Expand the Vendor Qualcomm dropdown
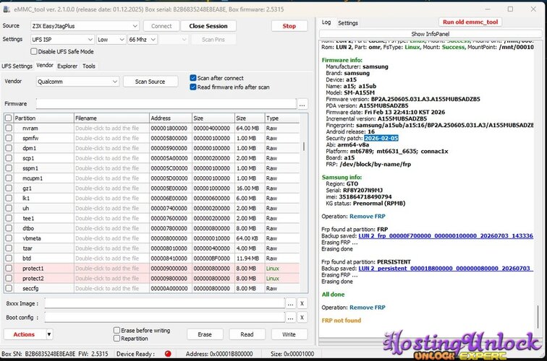Screen dimensions: 547x361 coord(77,82)
